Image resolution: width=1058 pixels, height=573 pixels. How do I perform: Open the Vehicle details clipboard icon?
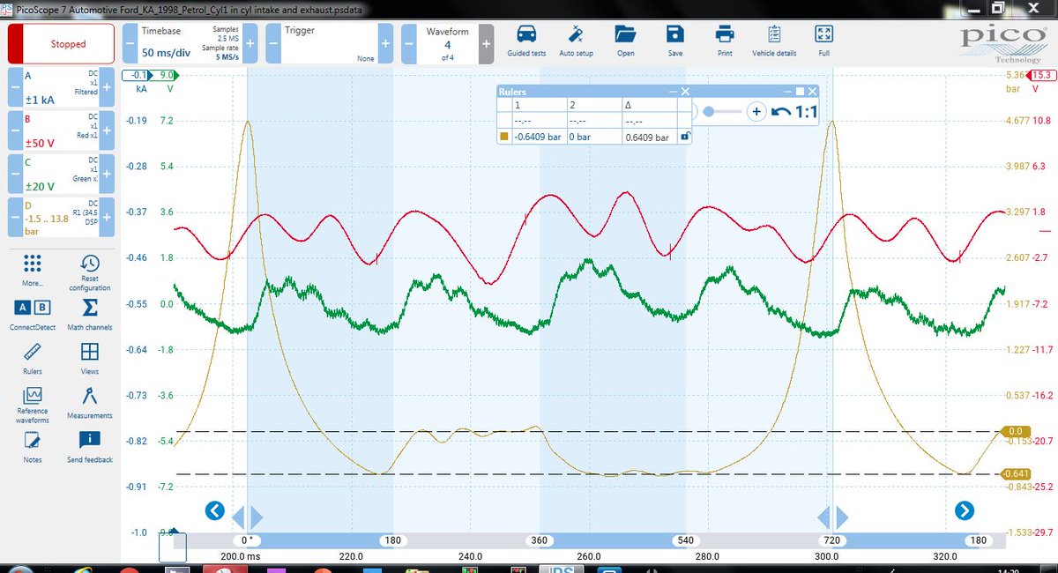point(774,35)
